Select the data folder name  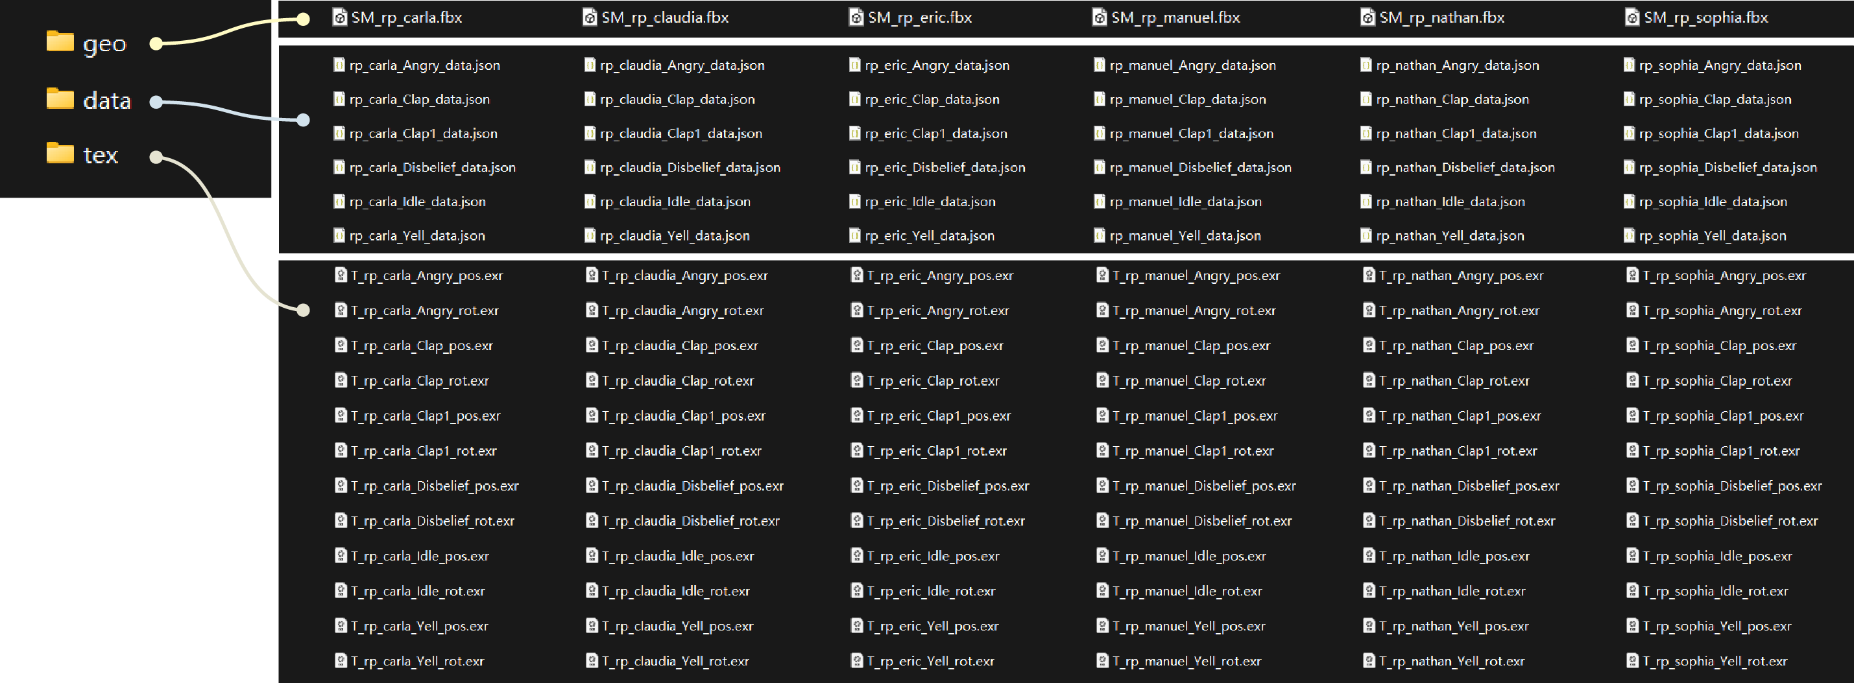[106, 100]
